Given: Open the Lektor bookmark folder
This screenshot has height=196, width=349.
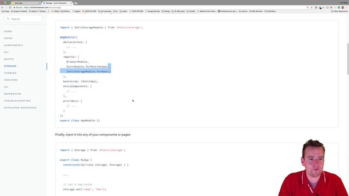Looking at the screenshot, I should coord(123,11).
